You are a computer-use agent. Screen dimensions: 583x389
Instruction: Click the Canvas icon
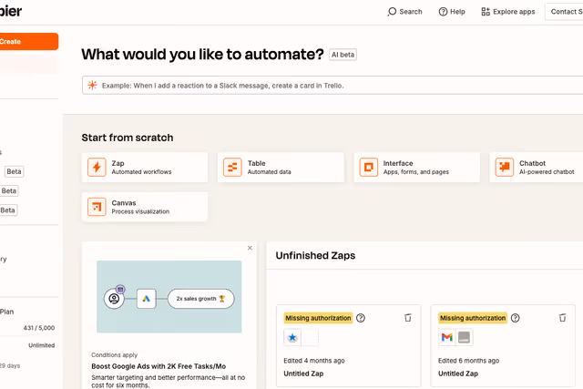pyautogui.click(x=97, y=207)
